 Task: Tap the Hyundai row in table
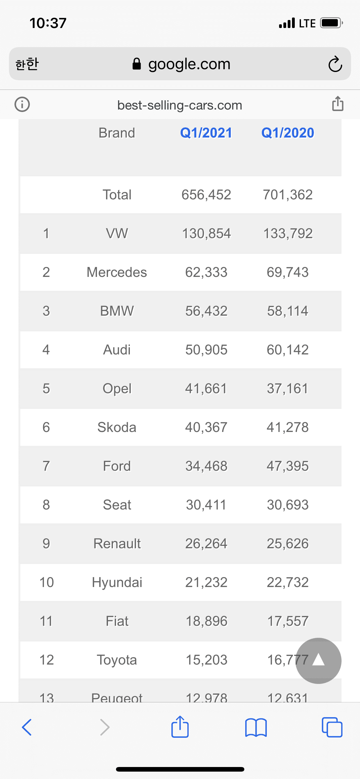[117, 582]
